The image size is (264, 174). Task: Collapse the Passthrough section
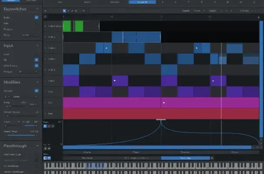click(x=37, y=146)
